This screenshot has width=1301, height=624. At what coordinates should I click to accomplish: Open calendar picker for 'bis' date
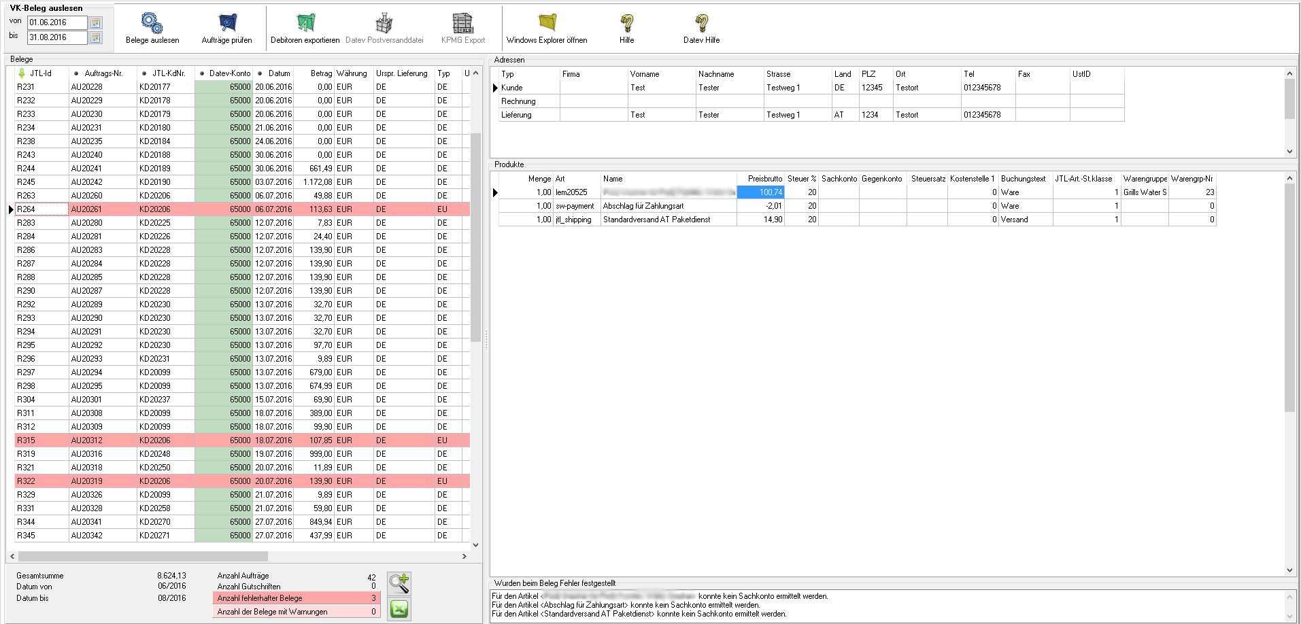coord(96,38)
